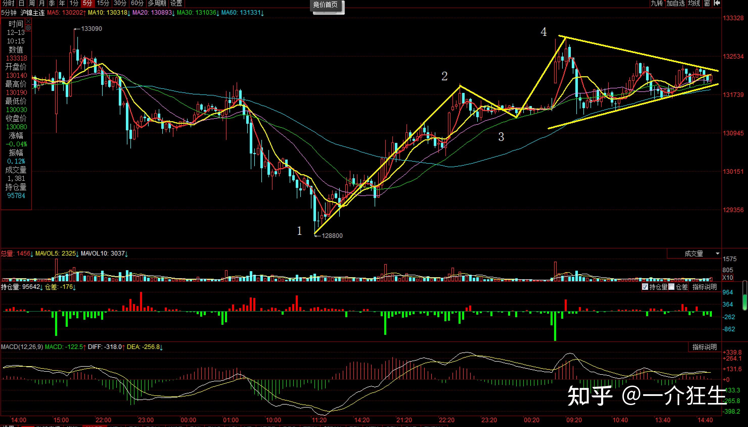
Task: Click the 竞价首页 button
Action: click(325, 5)
